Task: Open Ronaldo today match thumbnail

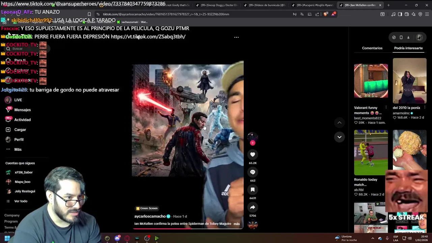Action: tap(371, 153)
